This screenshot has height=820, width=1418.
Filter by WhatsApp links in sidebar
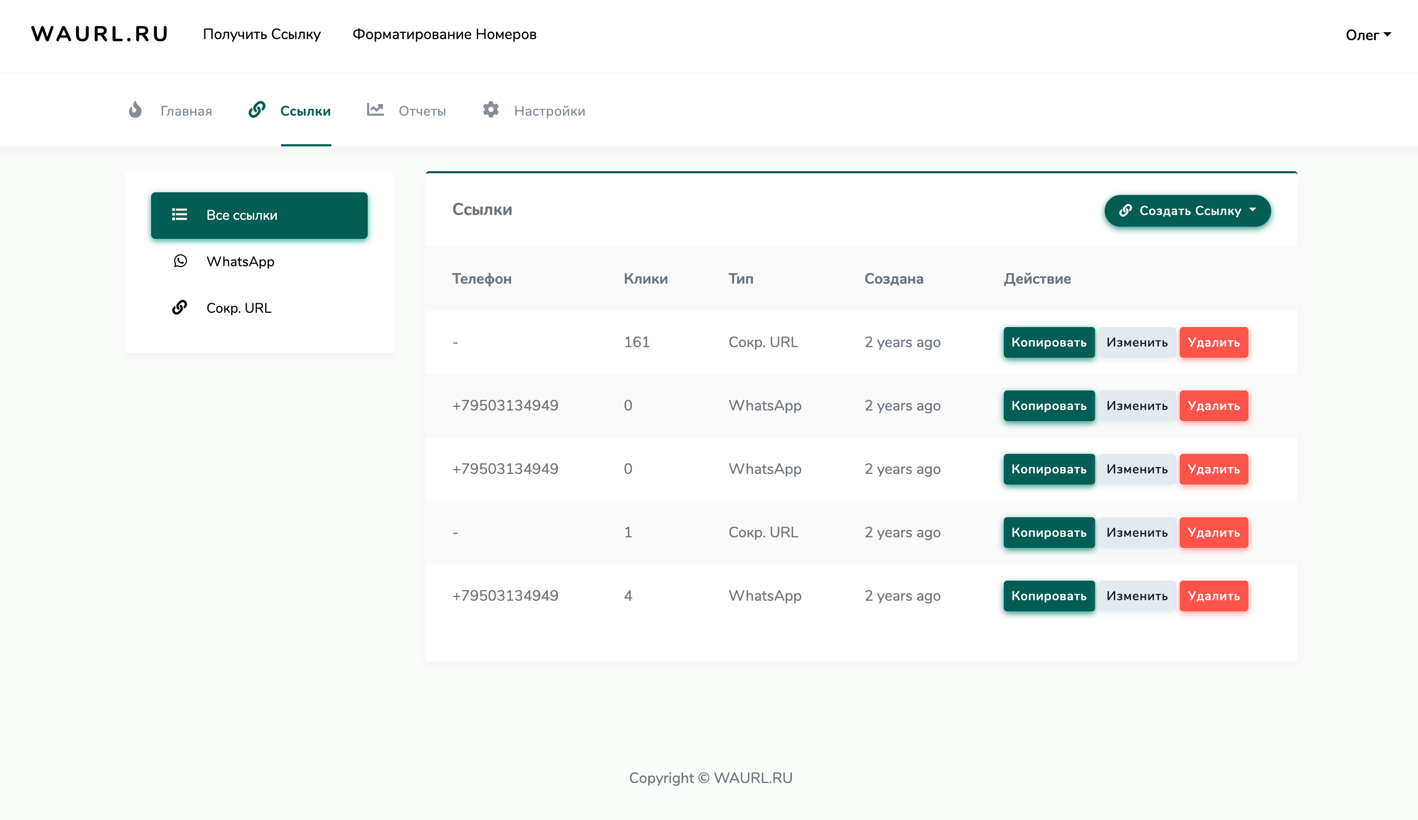pos(240,262)
